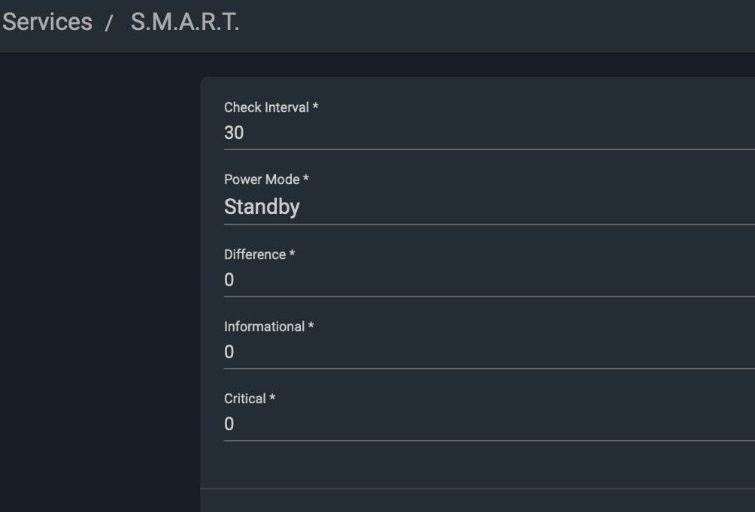Viewport: 755px width, 512px height.
Task: Focus the Informational input field
Action: pos(489,352)
